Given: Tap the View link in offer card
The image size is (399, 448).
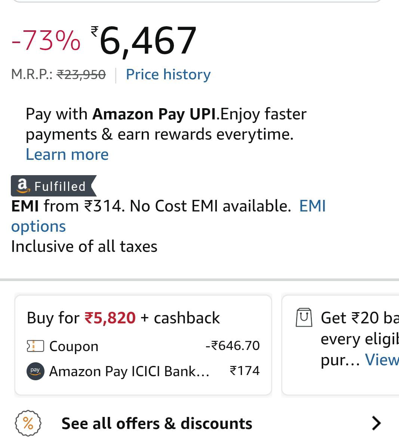Looking at the screenshot, I should [381, 360].
